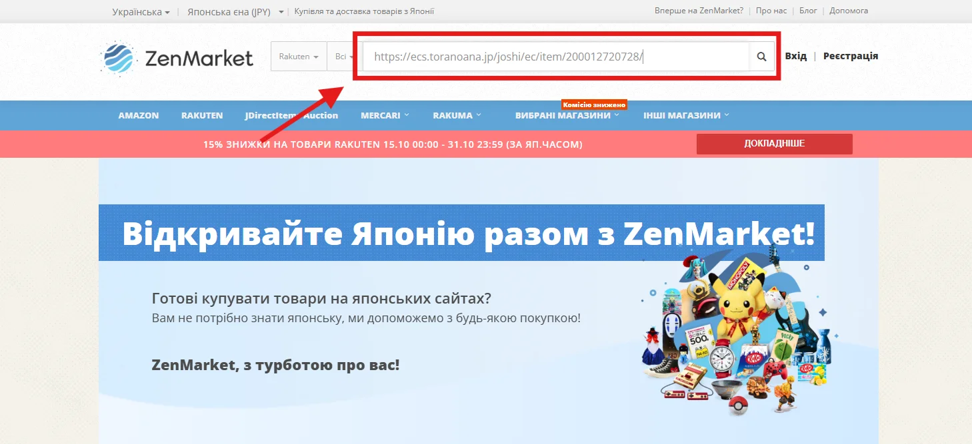Open the AMAZON store tab
Image resolution: width=972 pixels, height=444 pixels.
click(x=139, y=115)
